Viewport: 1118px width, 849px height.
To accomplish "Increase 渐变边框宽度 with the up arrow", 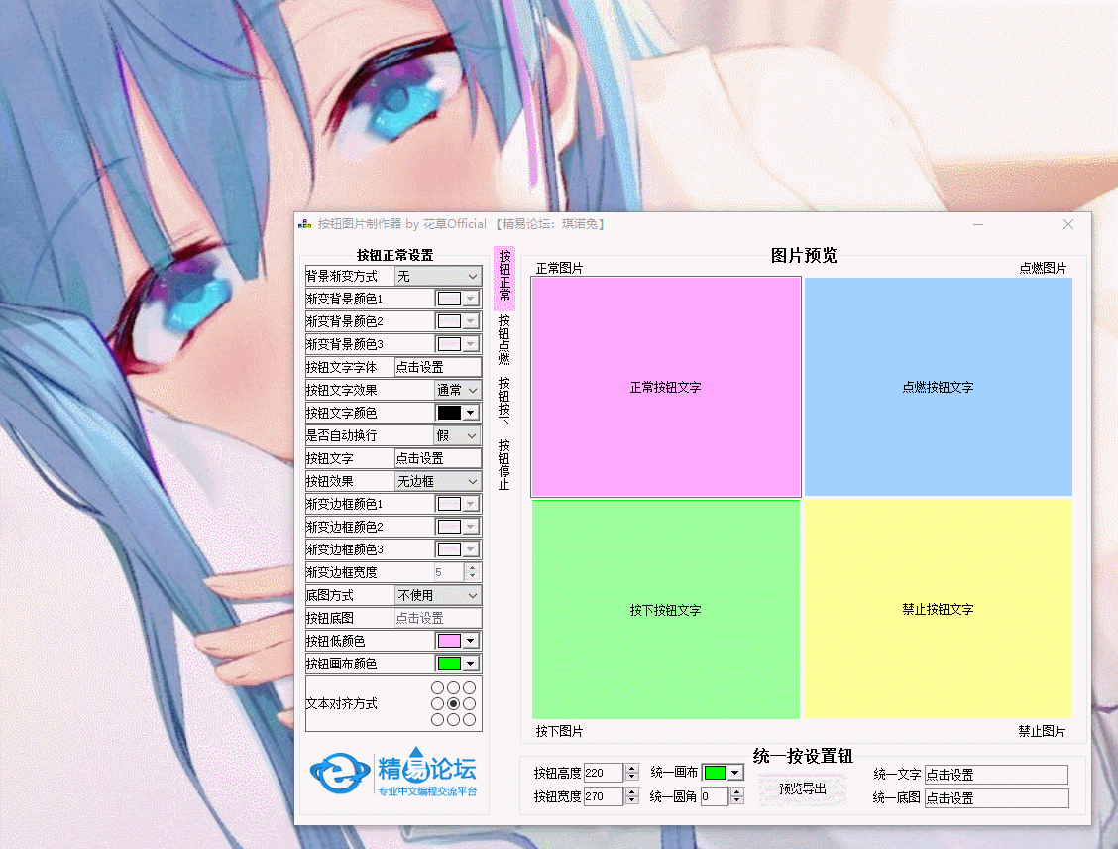I will coord(472,568).
